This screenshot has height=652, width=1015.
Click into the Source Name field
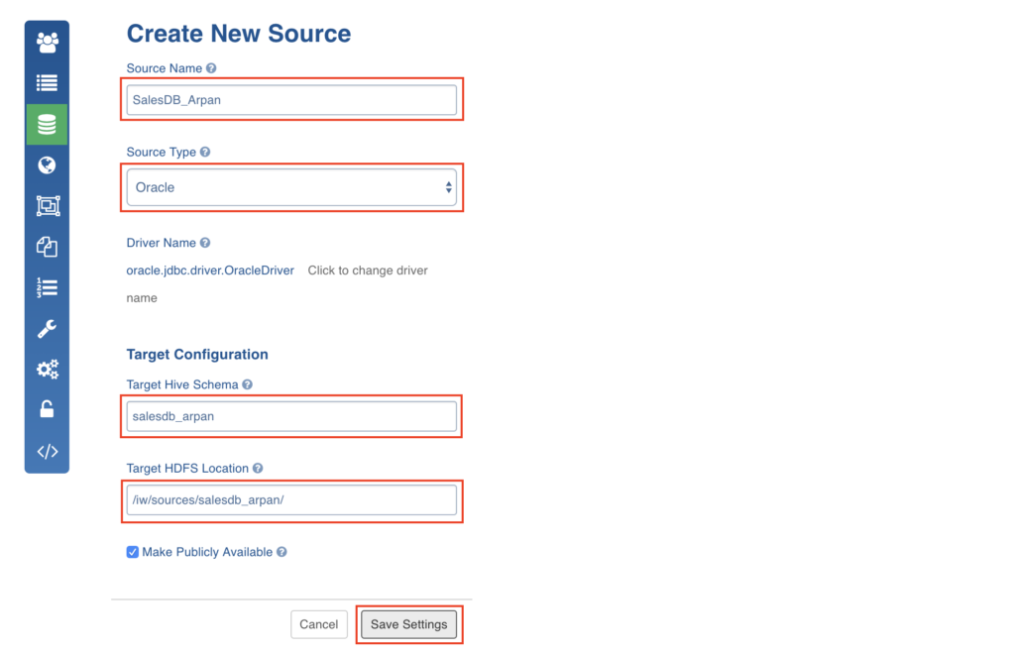[x=291, y=100]
